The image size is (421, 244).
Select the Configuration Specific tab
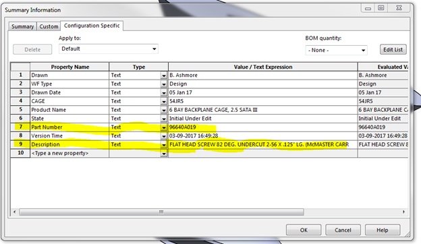tap(92, 26)
